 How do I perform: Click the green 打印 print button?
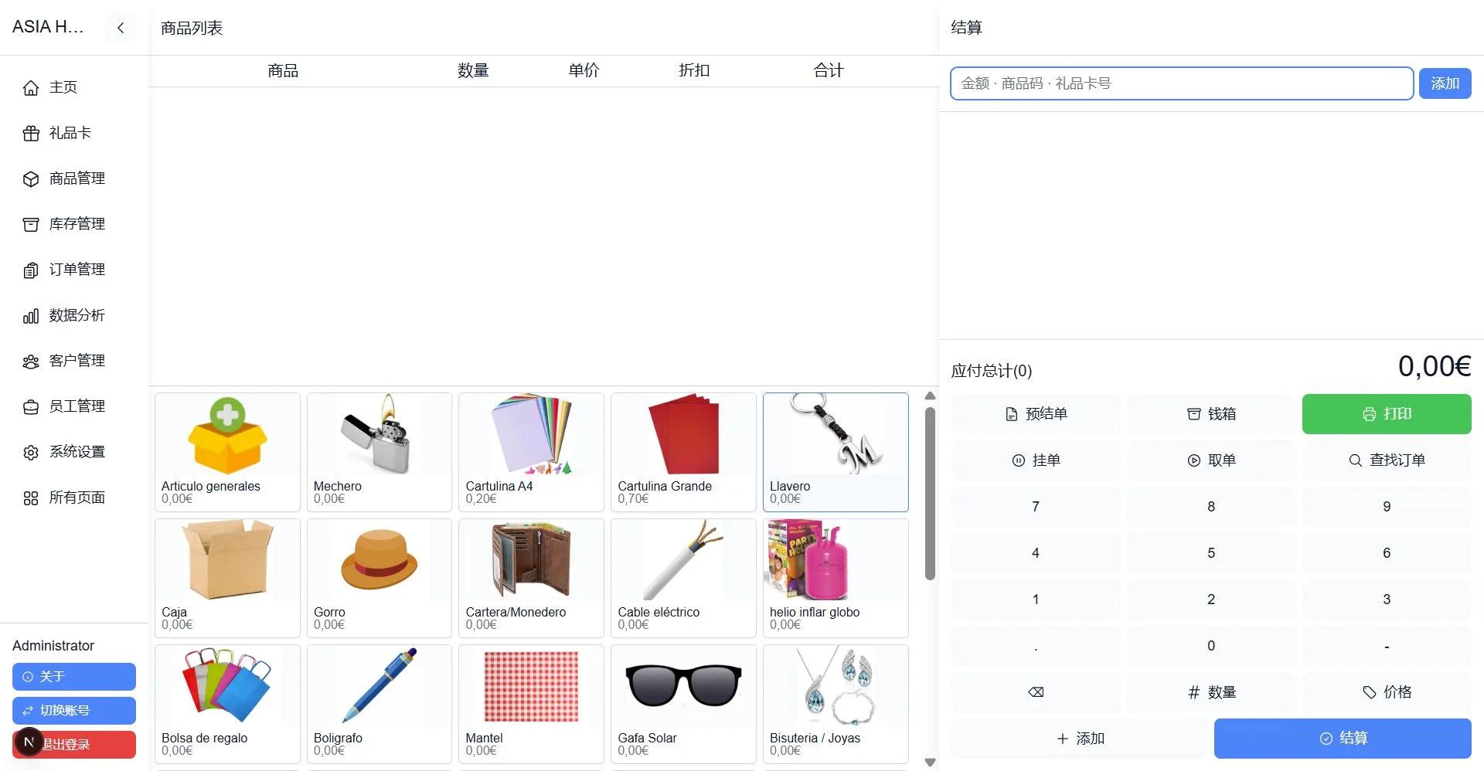[x=1387, y=414]
